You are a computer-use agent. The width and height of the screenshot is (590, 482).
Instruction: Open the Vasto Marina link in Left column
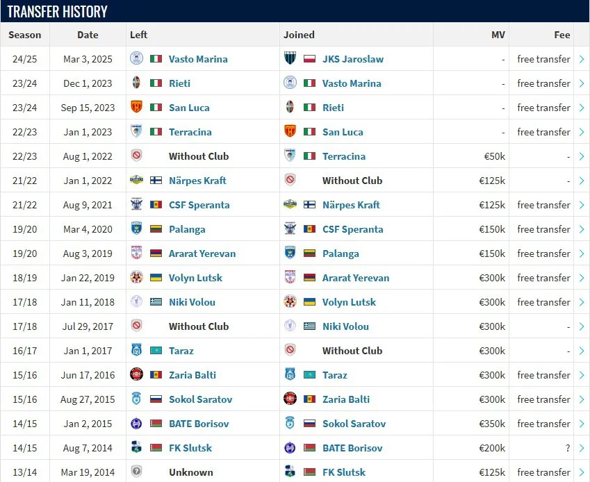tap(198, 59)
